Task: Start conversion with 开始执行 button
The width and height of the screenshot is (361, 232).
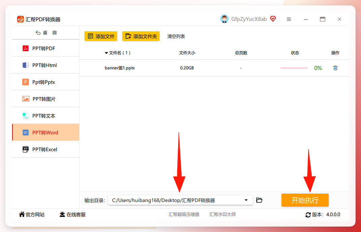Action: click(305, 200)
